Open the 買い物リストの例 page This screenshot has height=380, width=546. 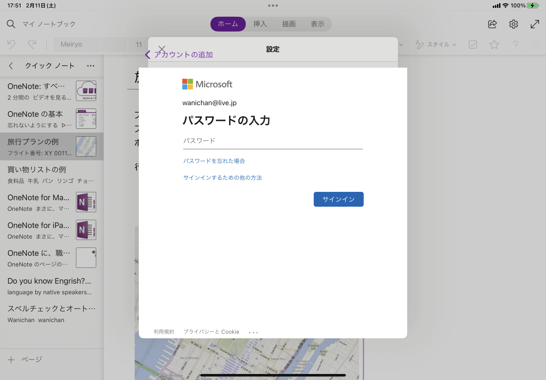(x=51, y=174)
